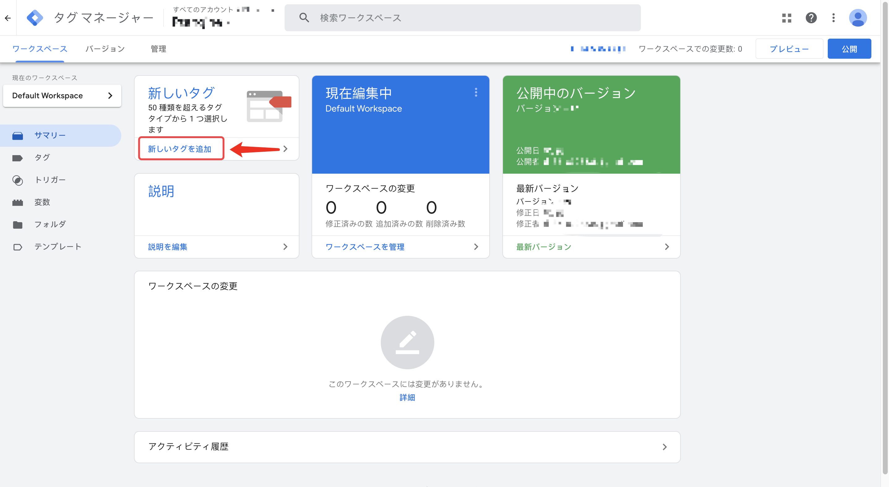
Task: Select サマリー in the sidebar
Action: [x=61, y=135]
